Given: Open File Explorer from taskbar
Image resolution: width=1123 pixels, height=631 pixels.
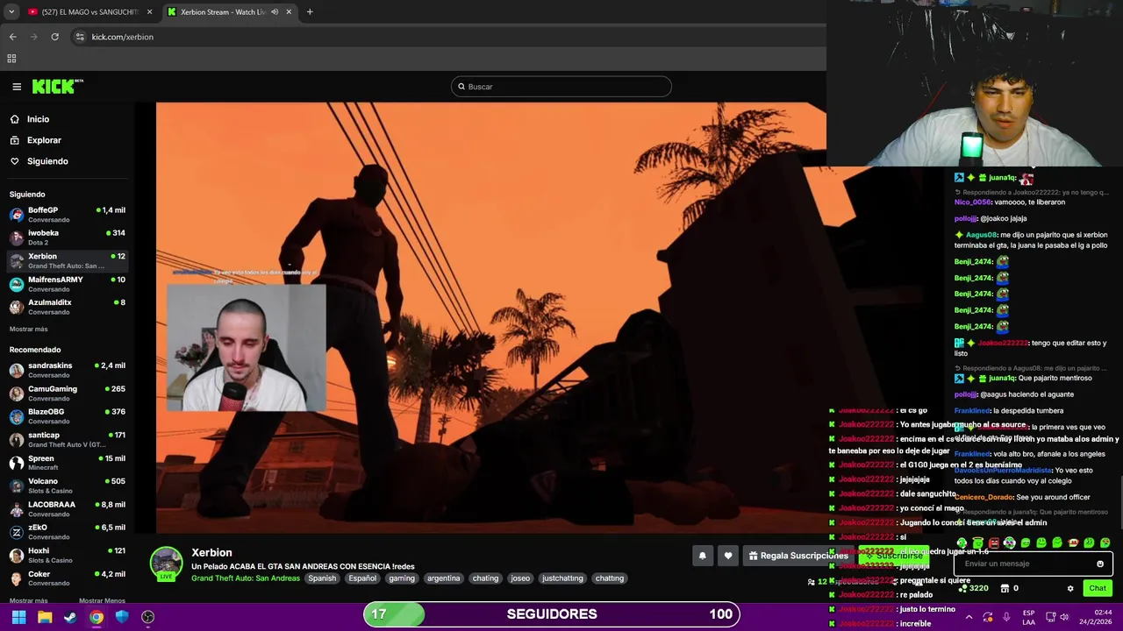Looking at the screenshot, I should click(x=45, y=617).
